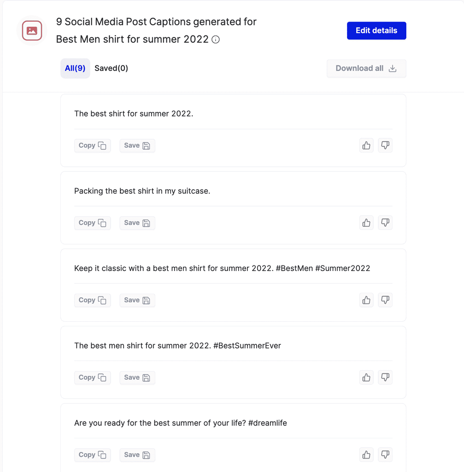Thumbs up the 'Keep it classic' caption
Screen dimensions: 464x472
[366, 300]
